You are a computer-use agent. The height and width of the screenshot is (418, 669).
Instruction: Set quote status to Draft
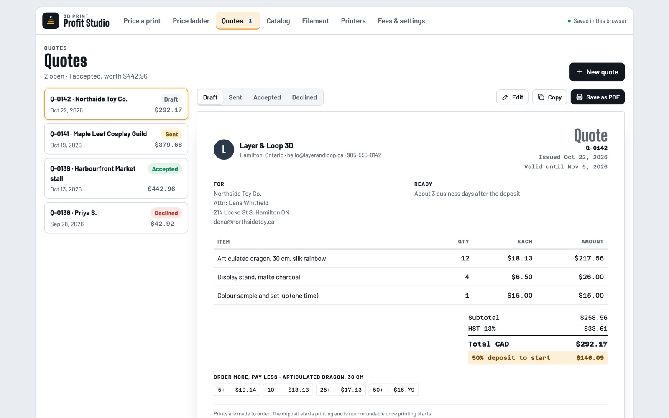coord(210,97)
